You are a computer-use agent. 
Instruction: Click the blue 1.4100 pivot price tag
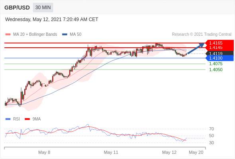(219, 58)
